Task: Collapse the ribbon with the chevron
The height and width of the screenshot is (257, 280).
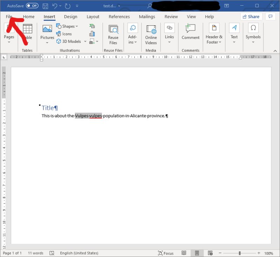Action: point(275,51)
